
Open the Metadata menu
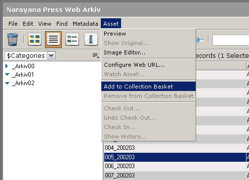pyautogui.click(x=85, y=24)
